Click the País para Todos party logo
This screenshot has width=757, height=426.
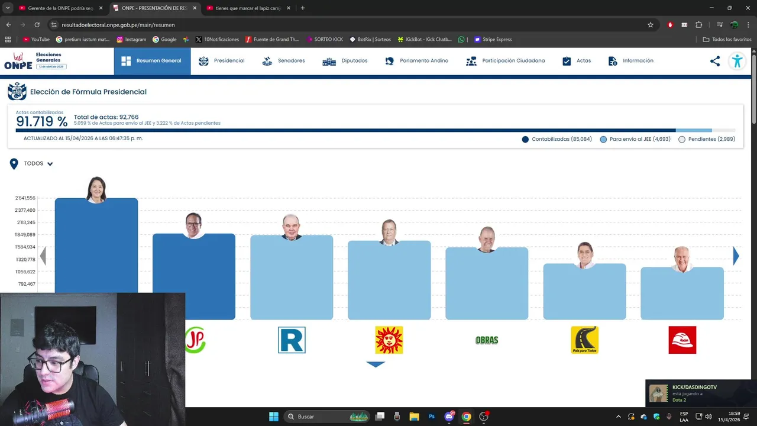(584, 340)
